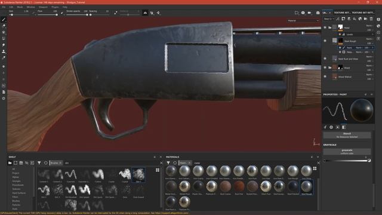Open the Help menu

tap(65, 7)
